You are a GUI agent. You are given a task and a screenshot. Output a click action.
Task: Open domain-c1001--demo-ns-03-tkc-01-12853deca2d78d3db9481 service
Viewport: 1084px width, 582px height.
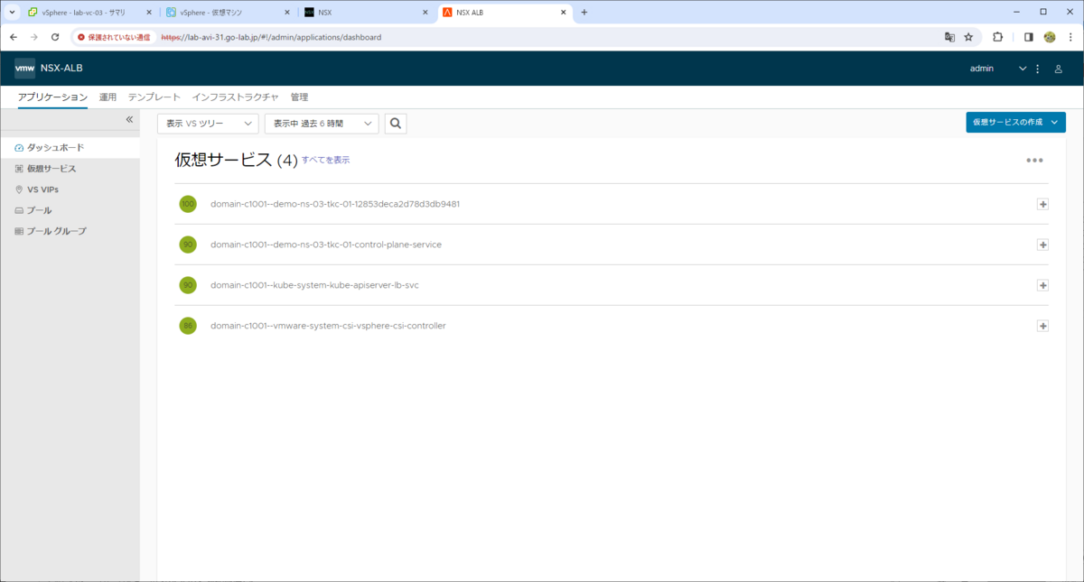pyautogui.click(x=335, y=204)
